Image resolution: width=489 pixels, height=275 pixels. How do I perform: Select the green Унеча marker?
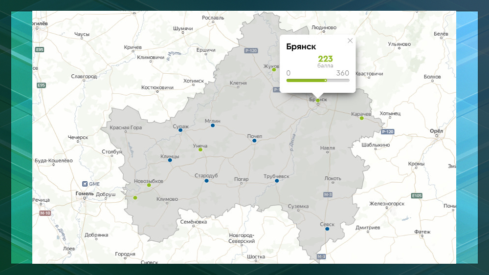(x=200, y=150)
